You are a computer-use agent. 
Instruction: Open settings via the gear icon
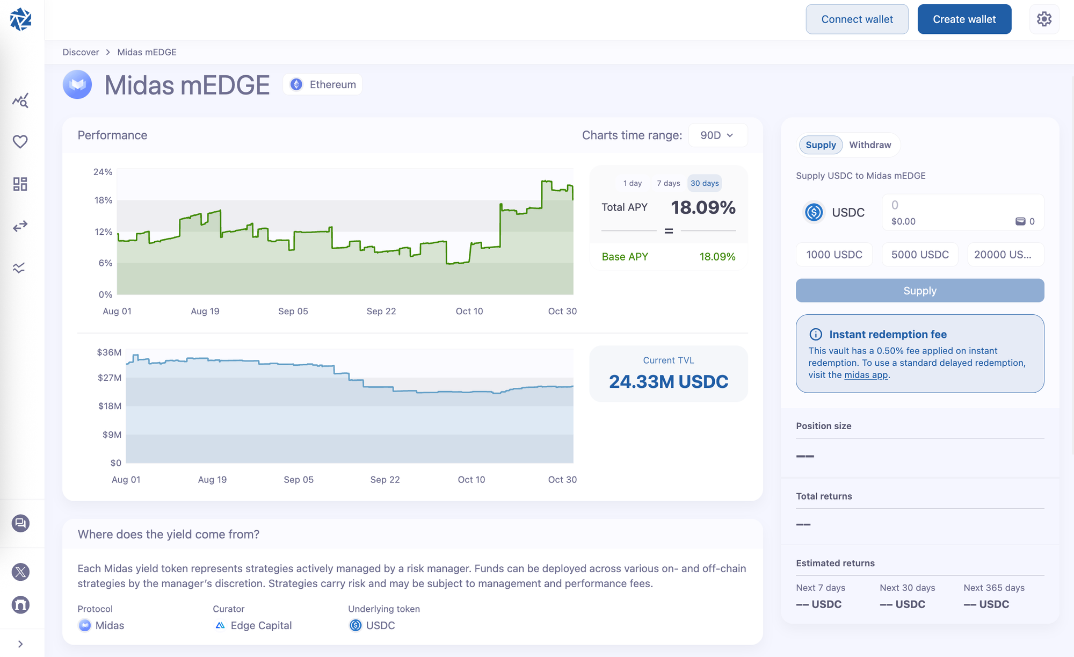(1044, 19)
